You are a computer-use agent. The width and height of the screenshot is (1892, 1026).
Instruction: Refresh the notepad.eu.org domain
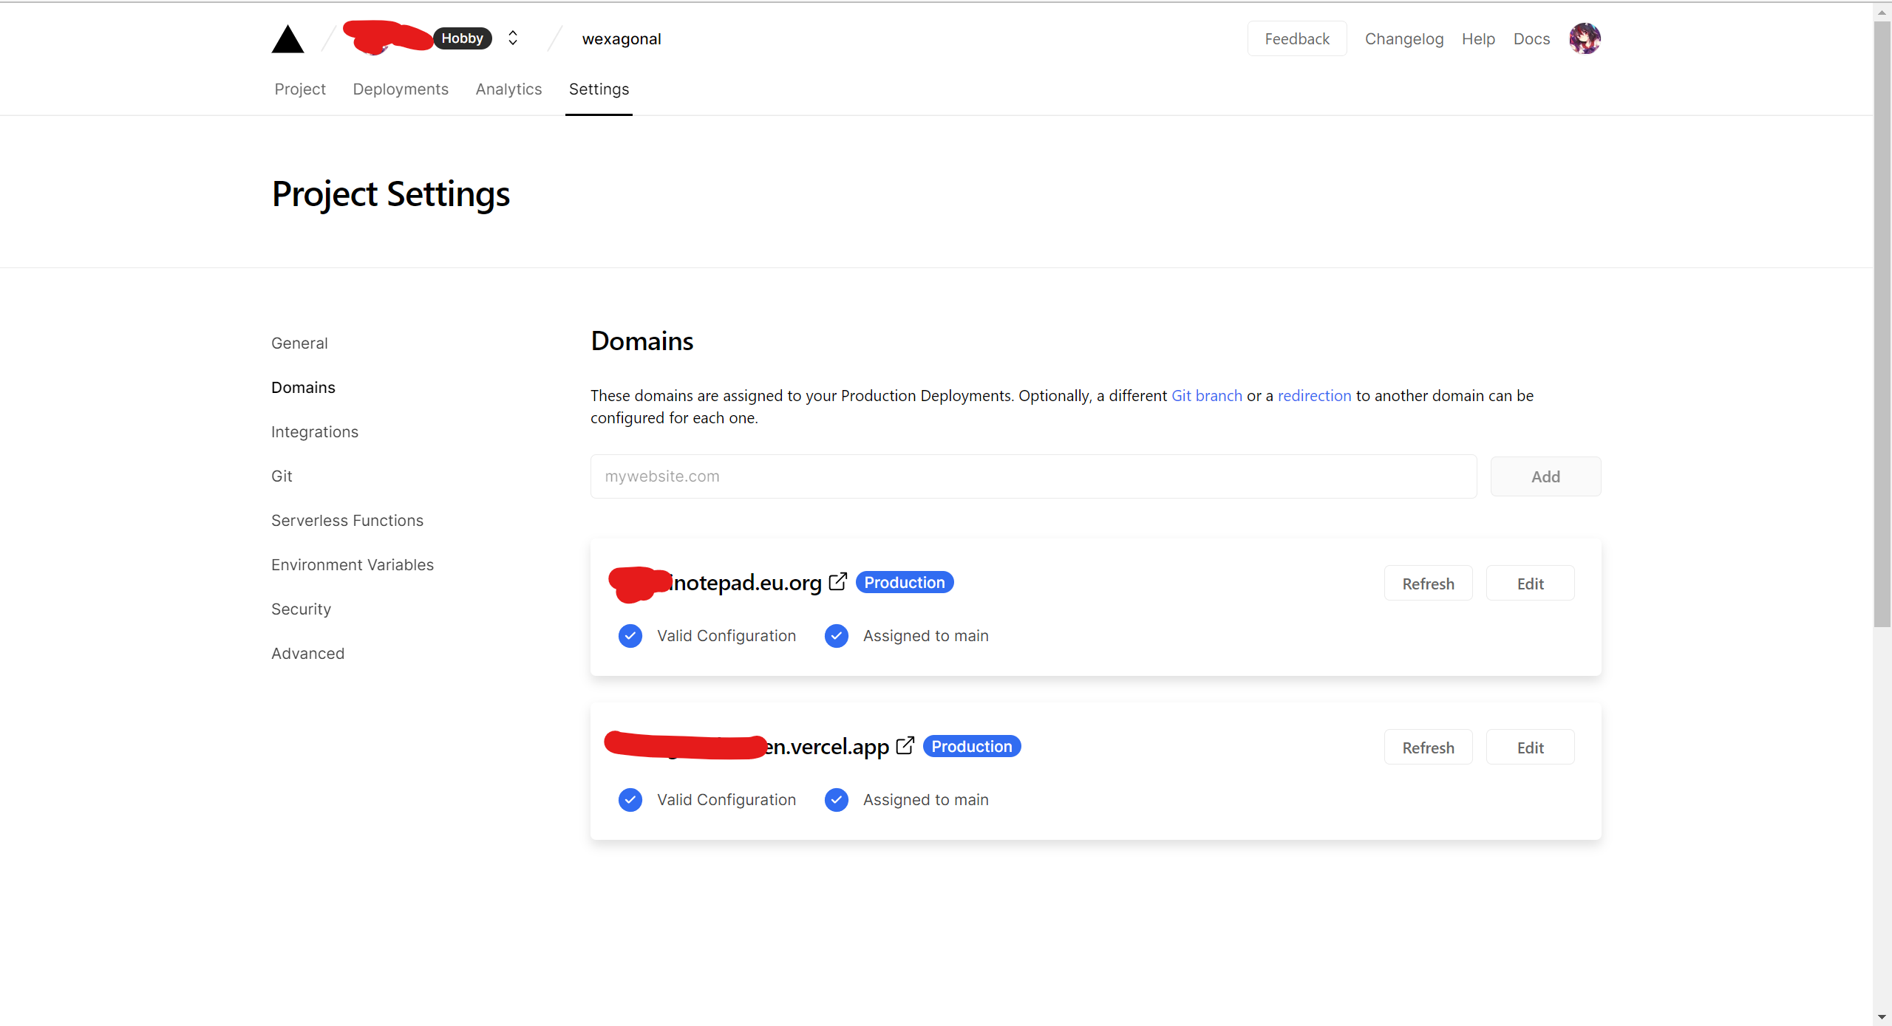(1428, 584)
